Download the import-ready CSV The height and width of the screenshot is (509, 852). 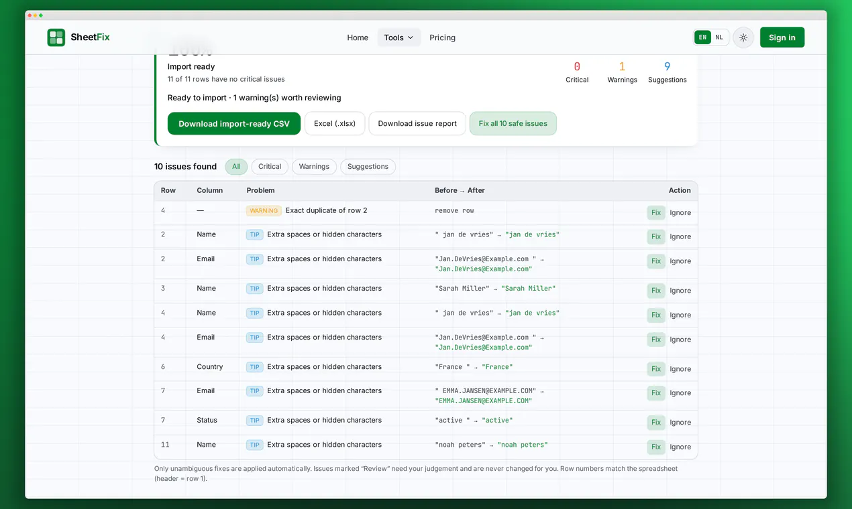click(x=234, y=123)
